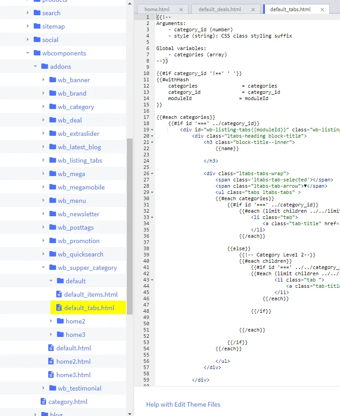
Task: Click the wb_banner folder icon
Action: click(x=52, y=80)
